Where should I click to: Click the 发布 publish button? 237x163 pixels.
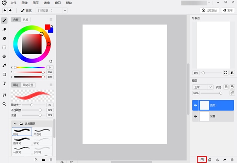228,10
